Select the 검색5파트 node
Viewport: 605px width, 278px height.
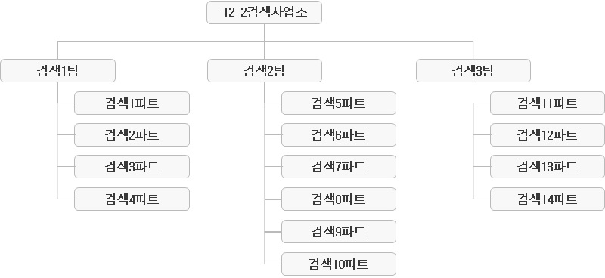[x=339, y=103]
